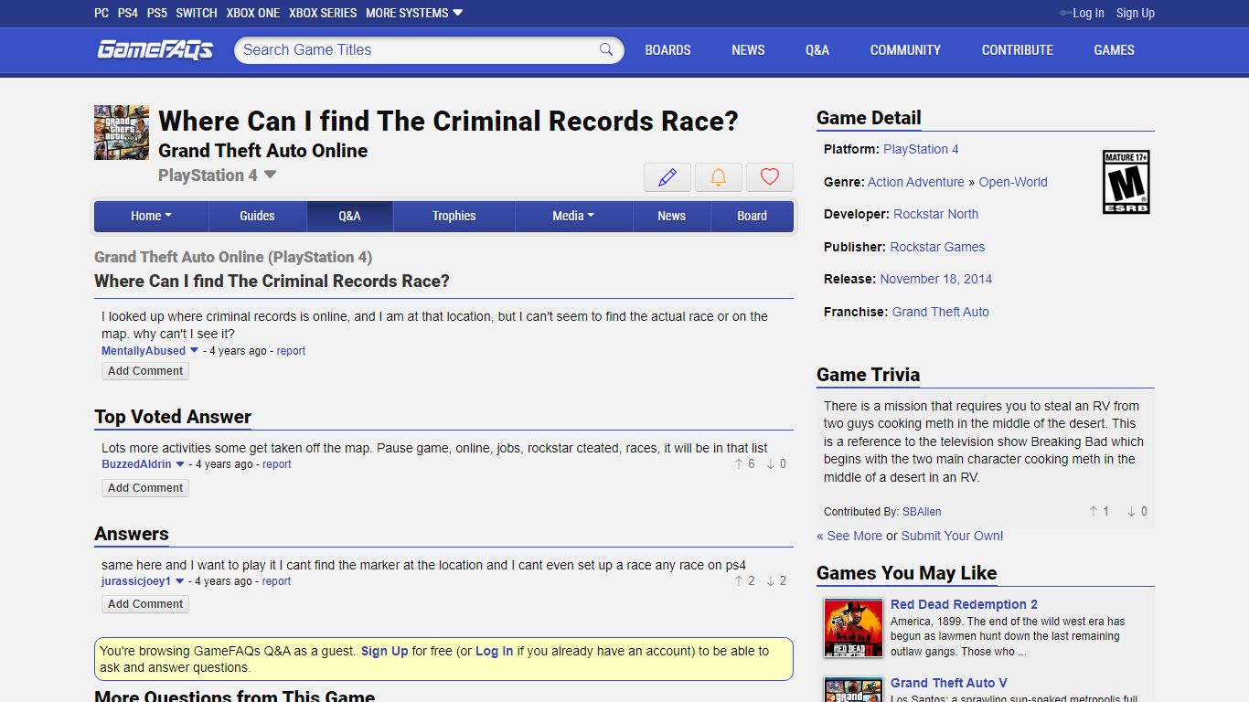Report BuzzedAldrin's answer
This screenshot has width=1249, height=702.
(277, 464)
